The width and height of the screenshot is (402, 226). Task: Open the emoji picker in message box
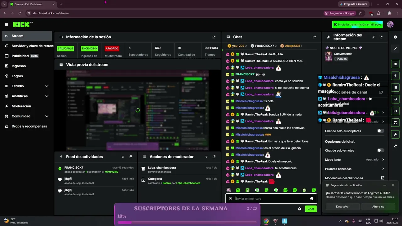pyautogui.click(x=312, y=198)
